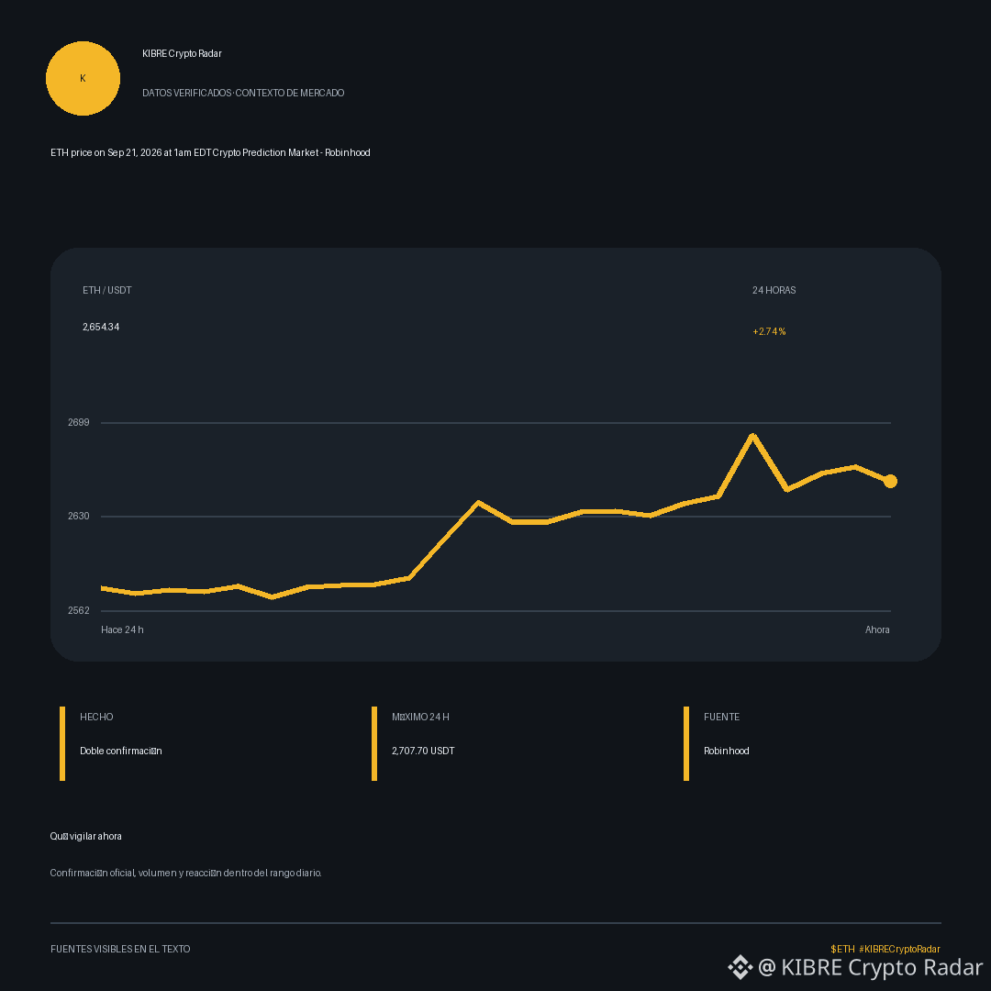Viewport: 991px width, 991px height.
Task: Click the ETH price prediction market headline
Action: tap(210, 152)
